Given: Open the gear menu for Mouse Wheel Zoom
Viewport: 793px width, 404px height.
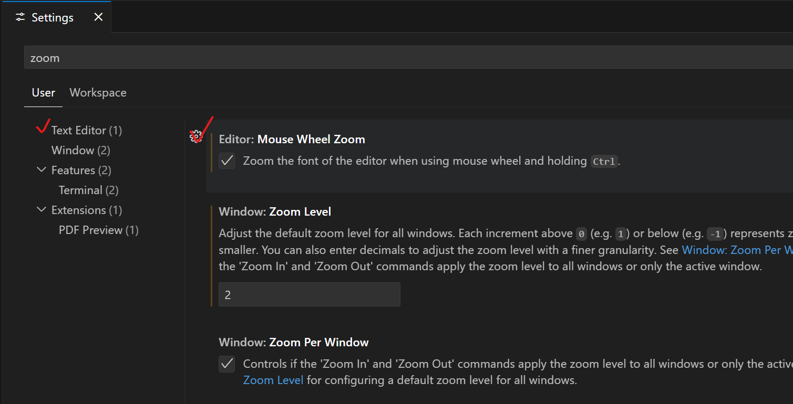Looking at the screenshot, I should [x=195, y=136].
